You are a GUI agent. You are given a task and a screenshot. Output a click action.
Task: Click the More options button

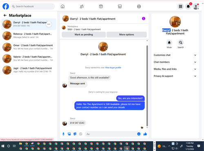click(x=126, y=35)
